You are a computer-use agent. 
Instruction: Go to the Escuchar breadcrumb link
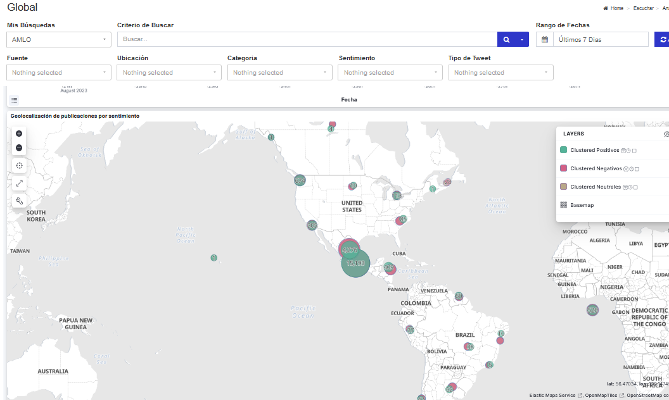[x=644, y=8]
